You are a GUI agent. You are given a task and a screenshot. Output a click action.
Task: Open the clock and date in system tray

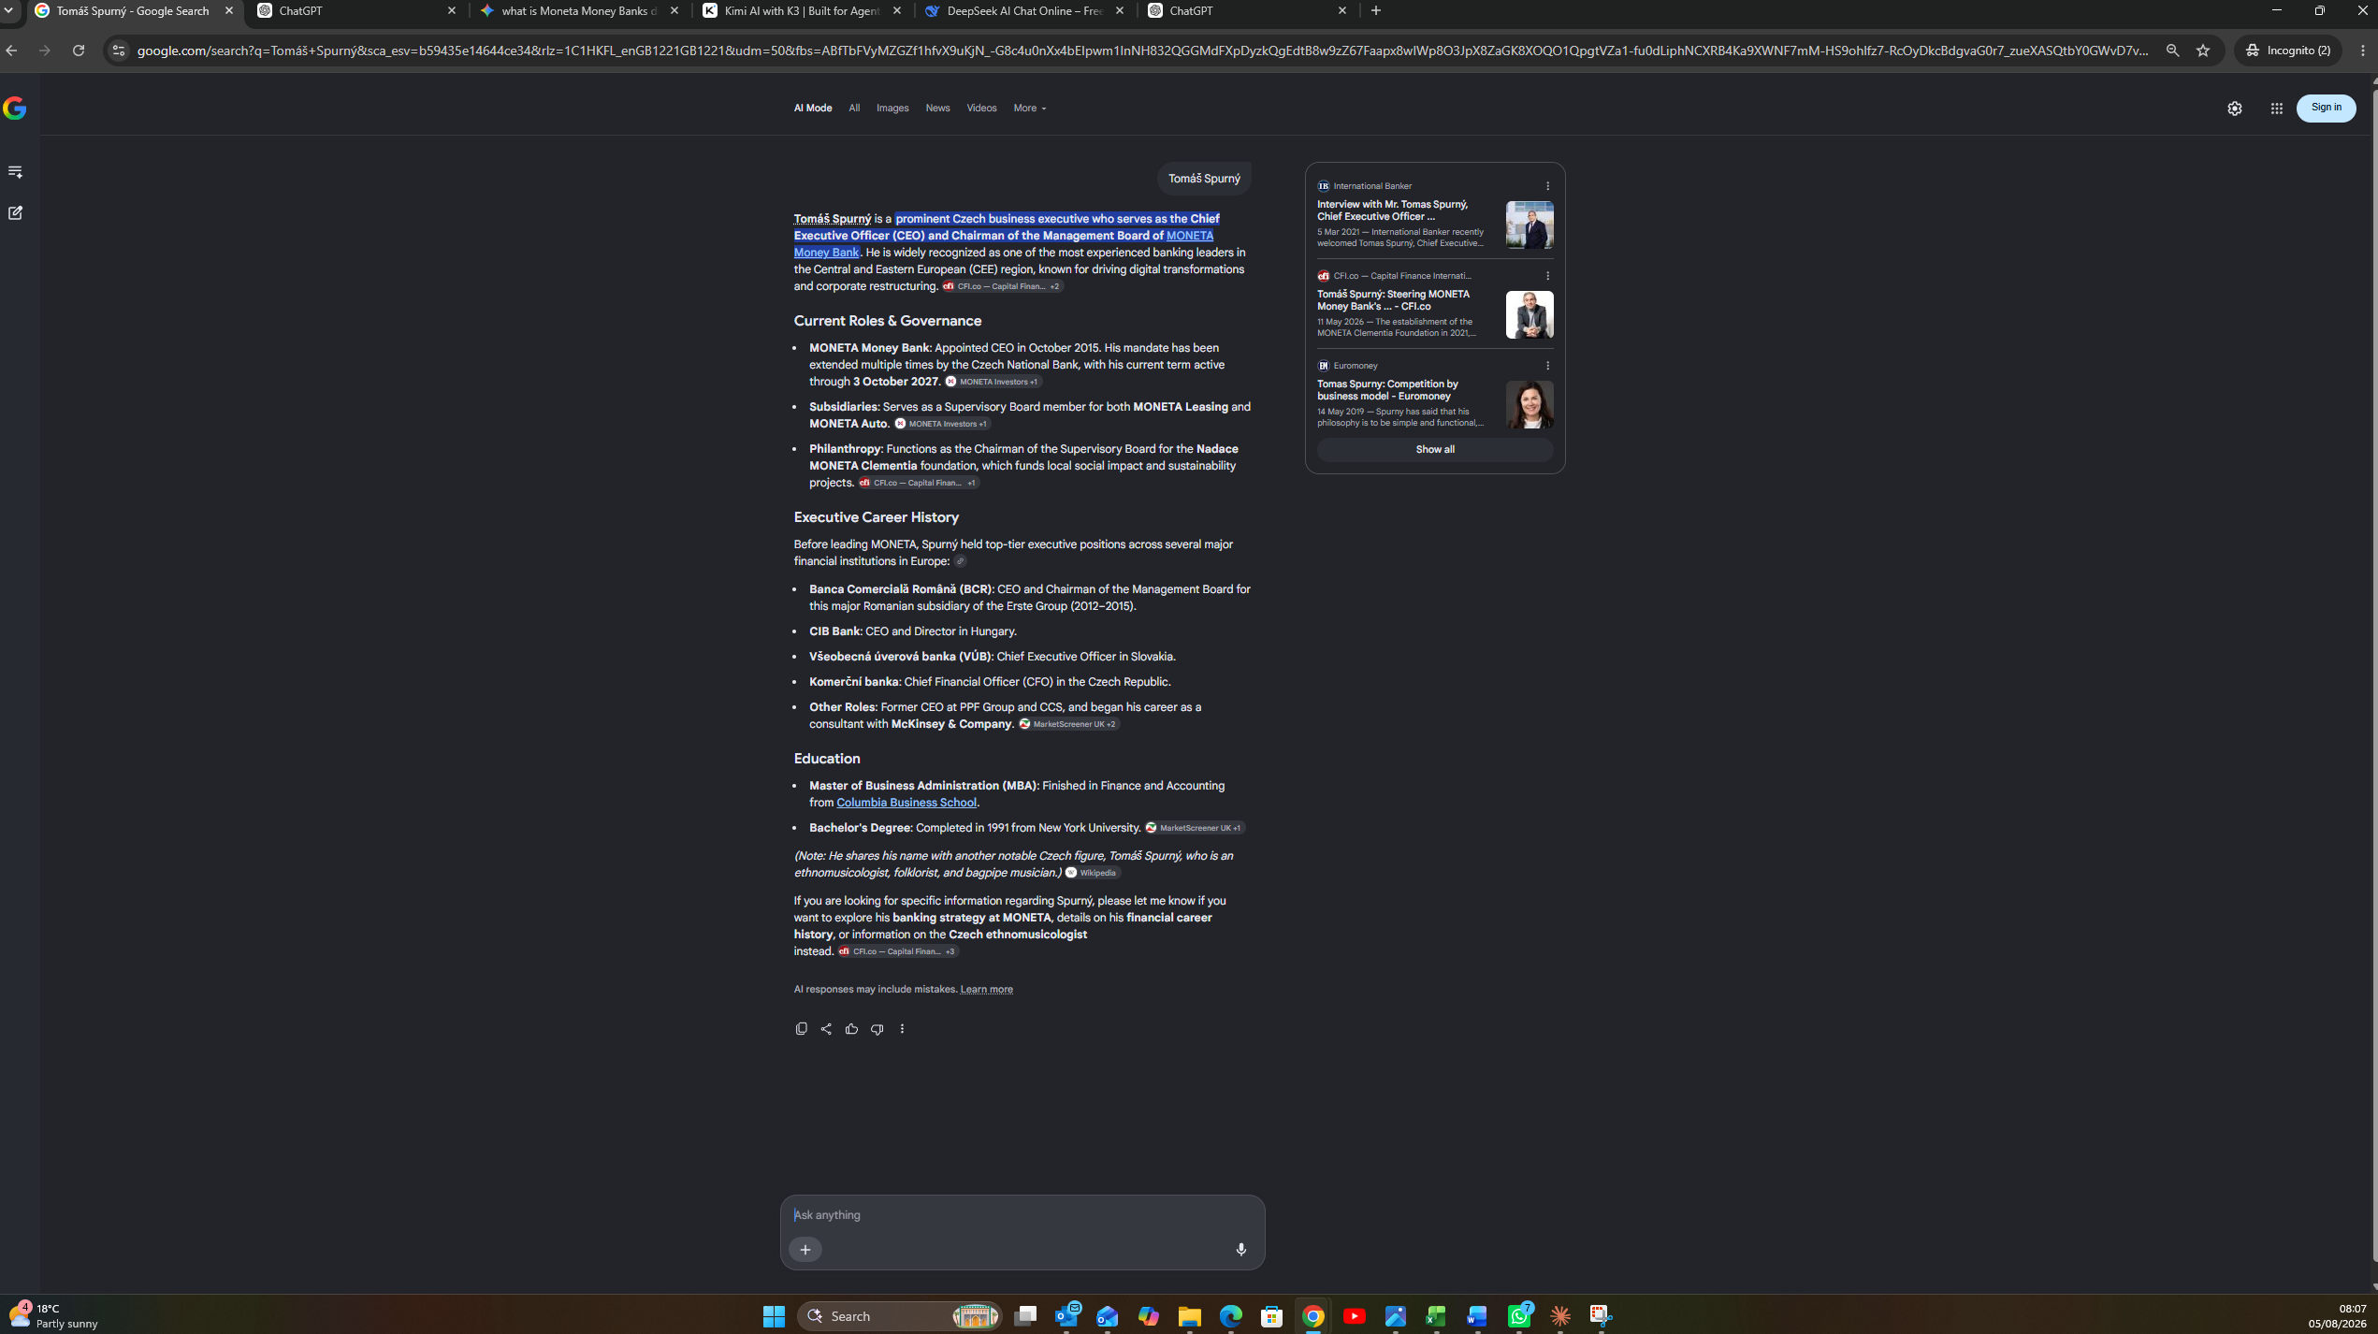pyautogui.click(x=2338, y=1316)
